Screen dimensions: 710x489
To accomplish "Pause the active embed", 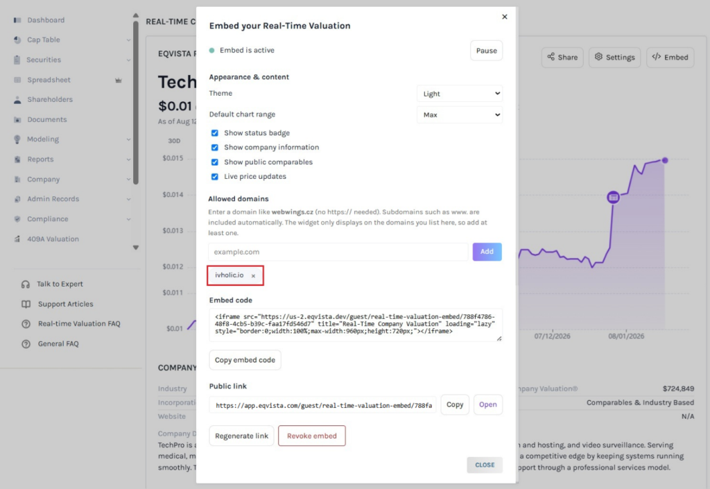I will pos(486,51).
